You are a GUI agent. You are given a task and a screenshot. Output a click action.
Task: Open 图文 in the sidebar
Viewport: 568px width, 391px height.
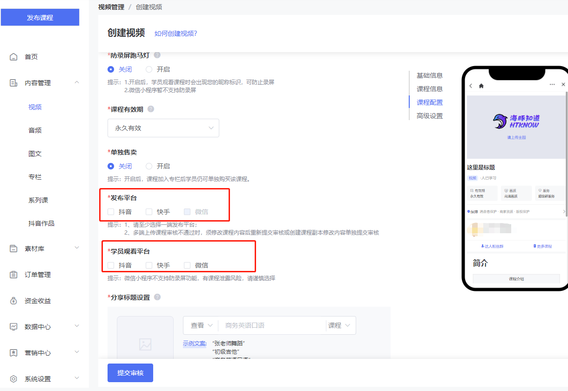35,154
